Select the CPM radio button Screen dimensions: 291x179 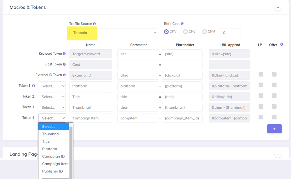click(205, 32)
